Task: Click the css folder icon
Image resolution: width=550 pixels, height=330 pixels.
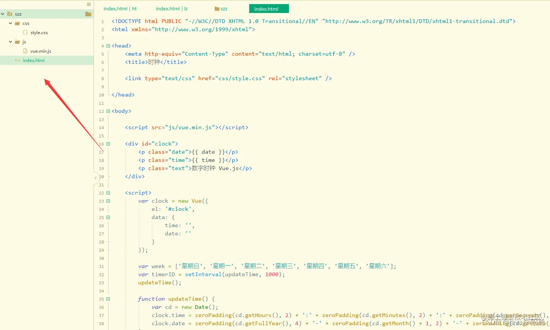Action: tap(17, 23)
